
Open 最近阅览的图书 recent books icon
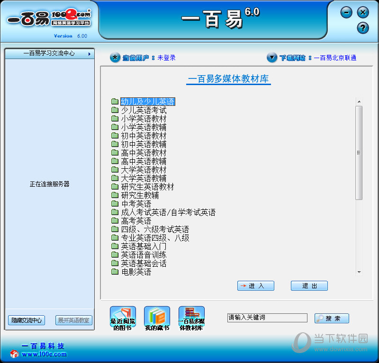click(123, 319)
